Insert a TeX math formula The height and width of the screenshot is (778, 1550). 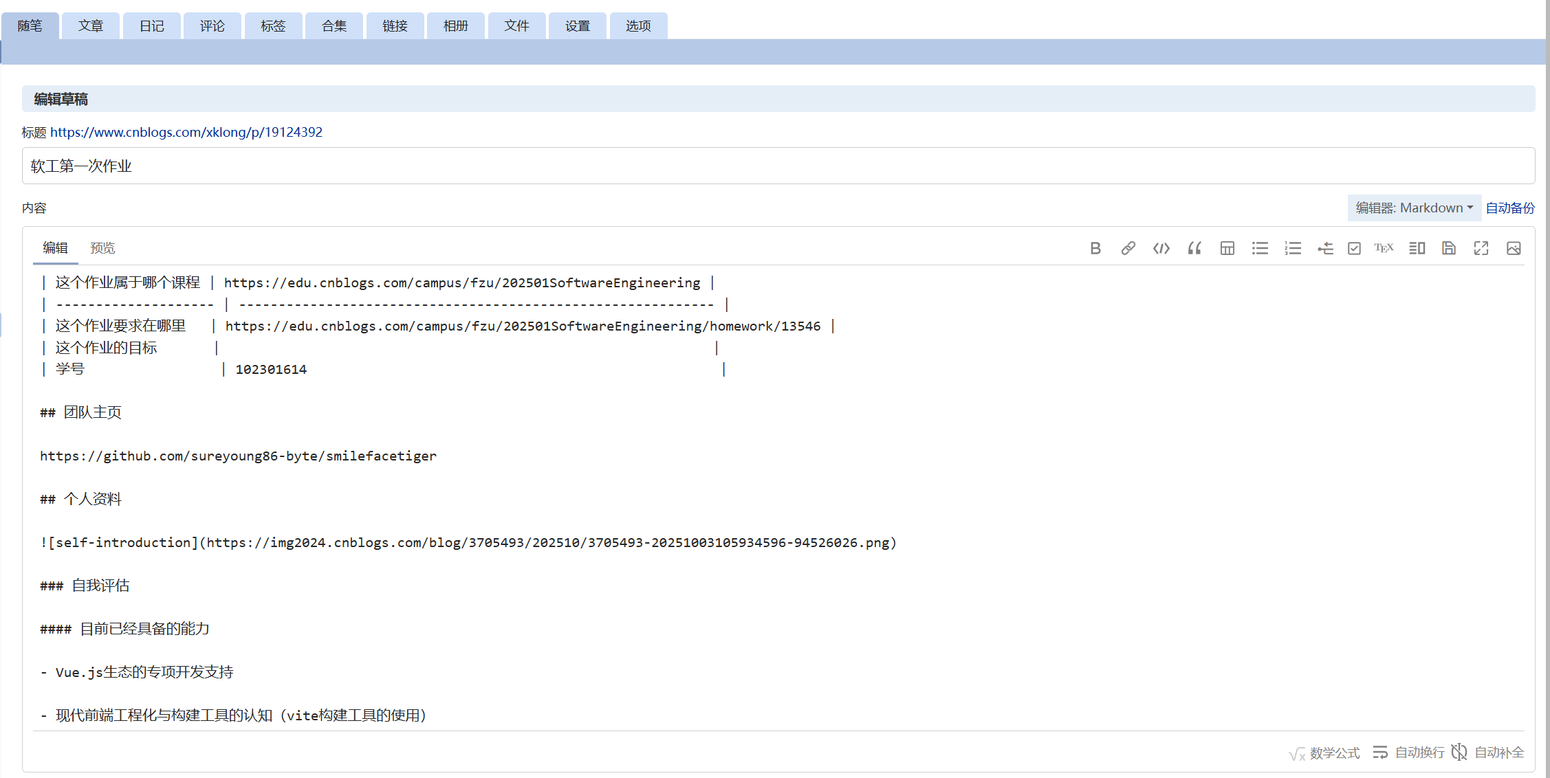[x=1384, y=248]
